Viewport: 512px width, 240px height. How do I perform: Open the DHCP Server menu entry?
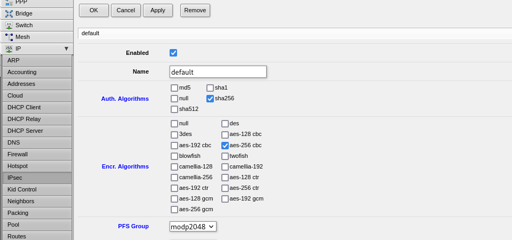37,131
